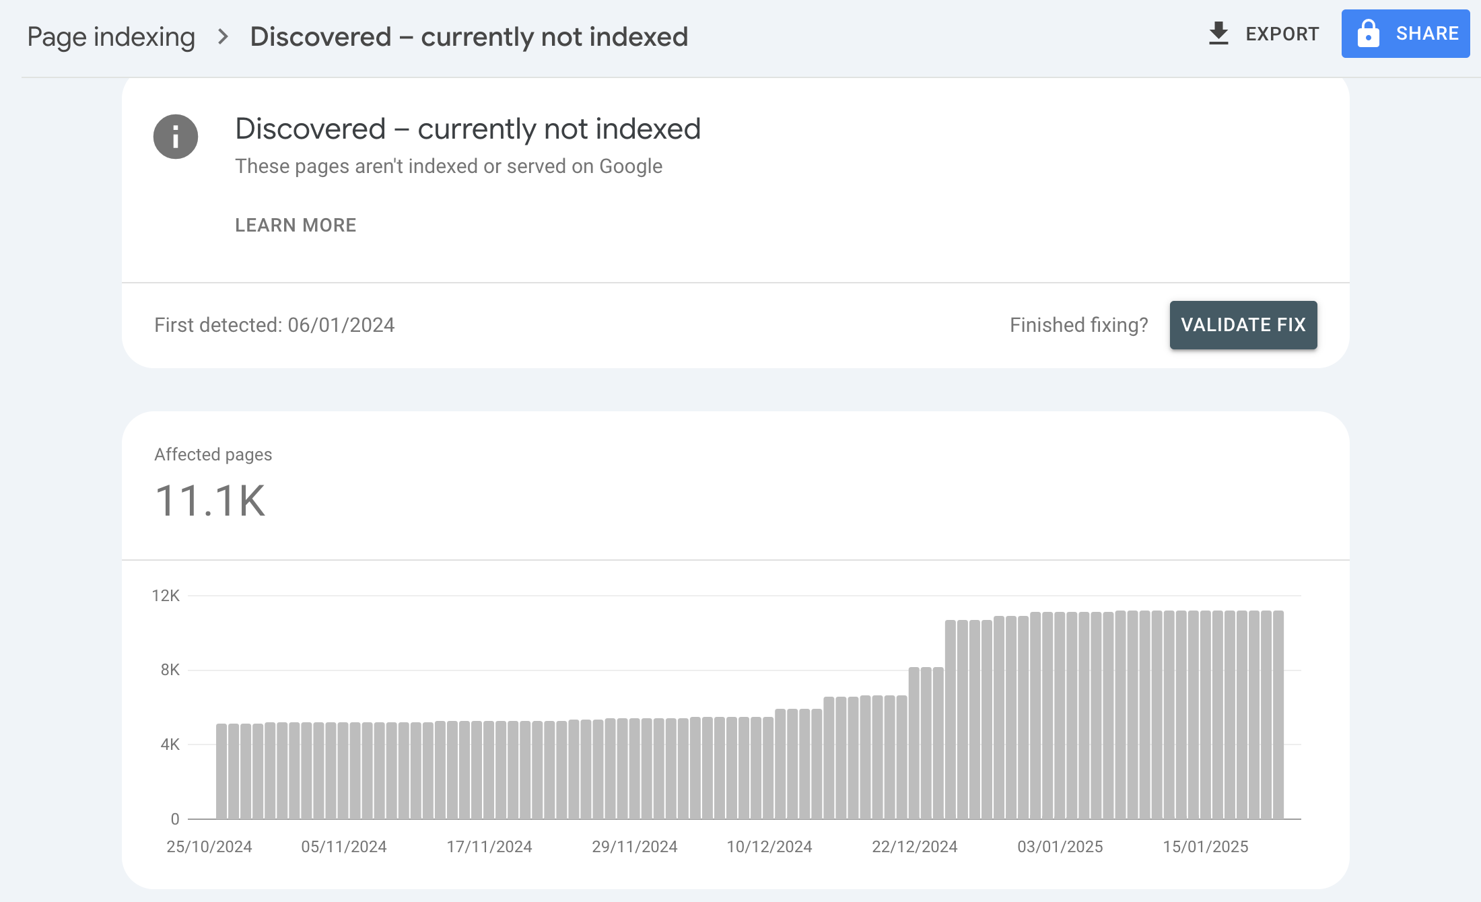Screen dimensions: 1481x902
Task: Open the Page indexing breadcrumb
Action: 111,37
